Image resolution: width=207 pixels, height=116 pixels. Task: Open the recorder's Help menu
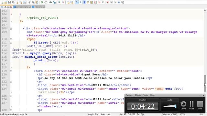click(152, 95)
